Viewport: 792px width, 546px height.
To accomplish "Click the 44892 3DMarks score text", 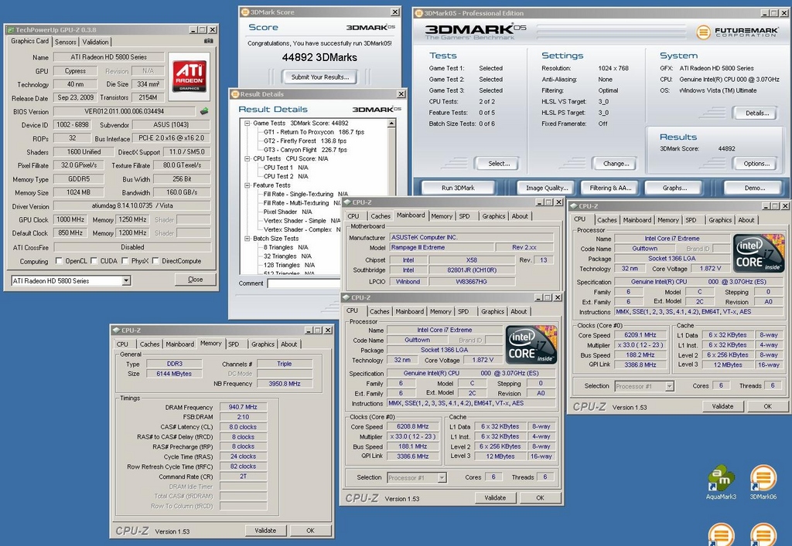I will [x=319, y=57].
